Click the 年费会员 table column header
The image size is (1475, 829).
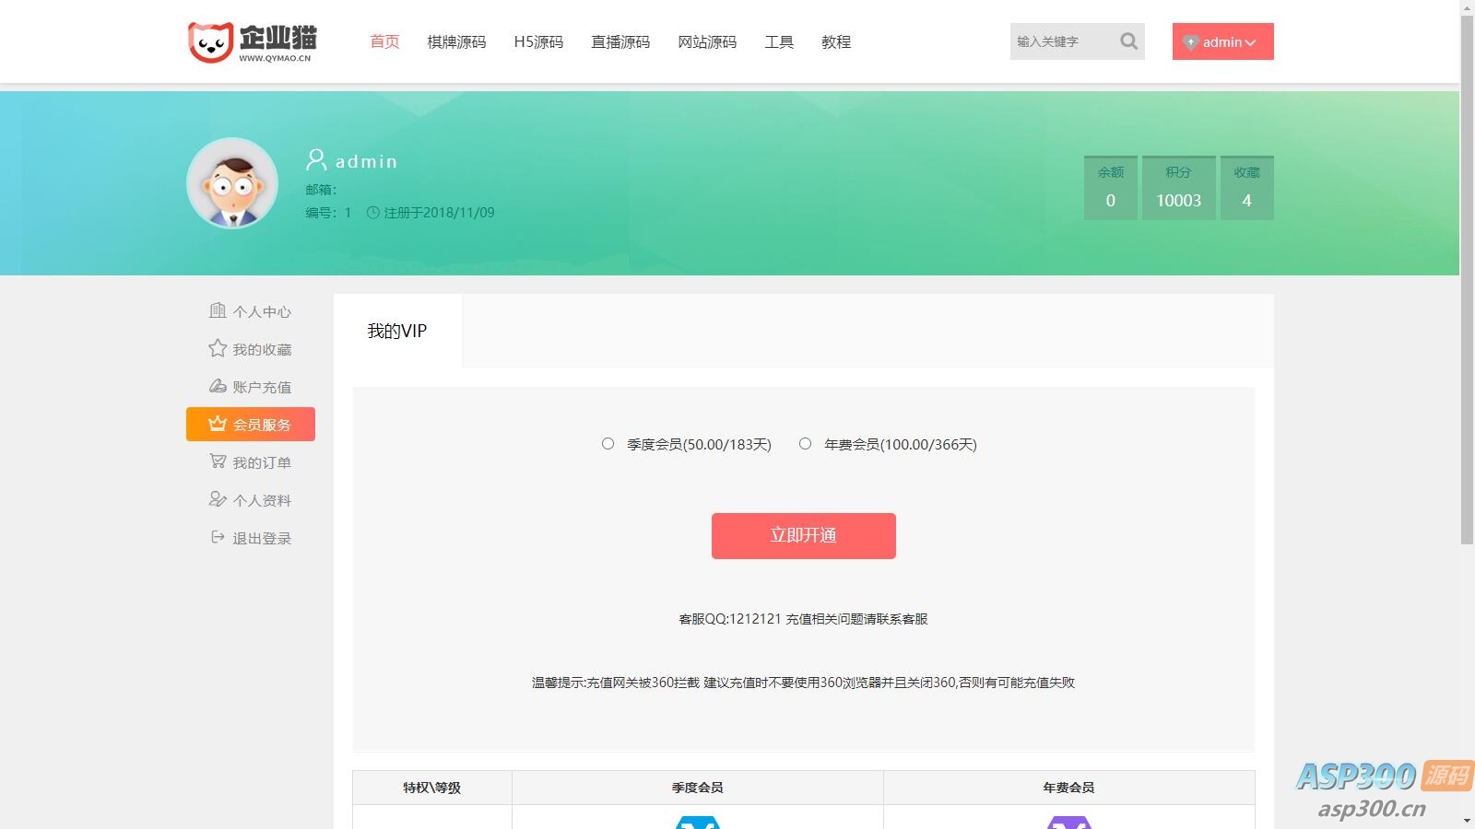click(x=1069, y=788)
